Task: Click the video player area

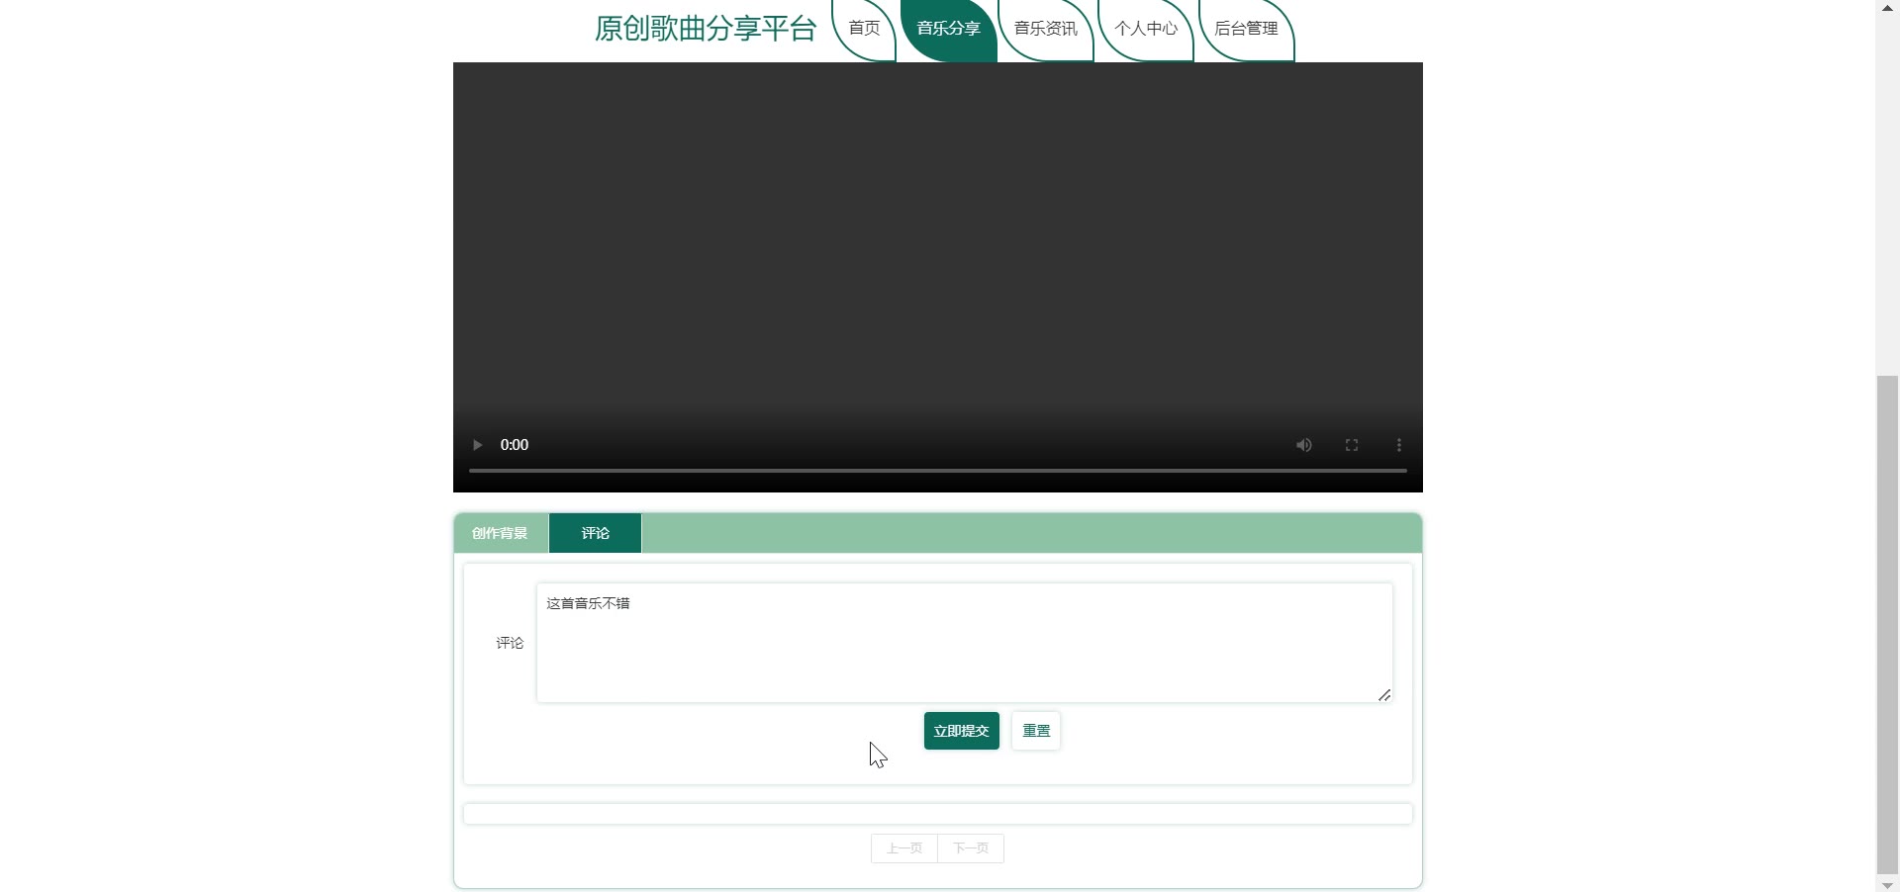Action: click(x=938, y=277)
